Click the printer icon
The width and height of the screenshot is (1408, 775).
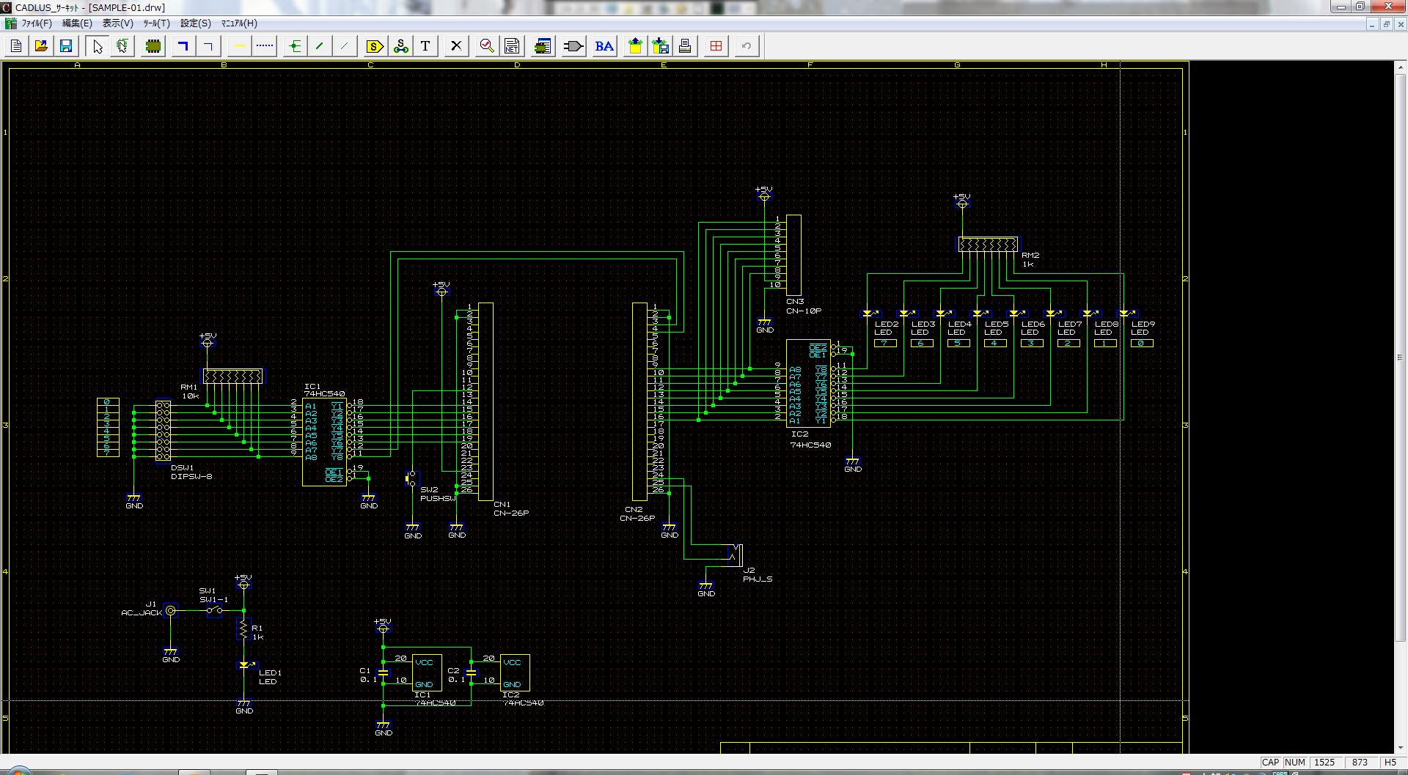tap(685, 46)
